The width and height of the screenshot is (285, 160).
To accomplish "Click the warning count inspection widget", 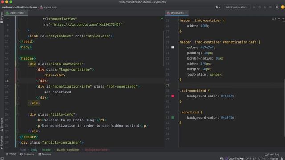I will [x=274, y=19].
